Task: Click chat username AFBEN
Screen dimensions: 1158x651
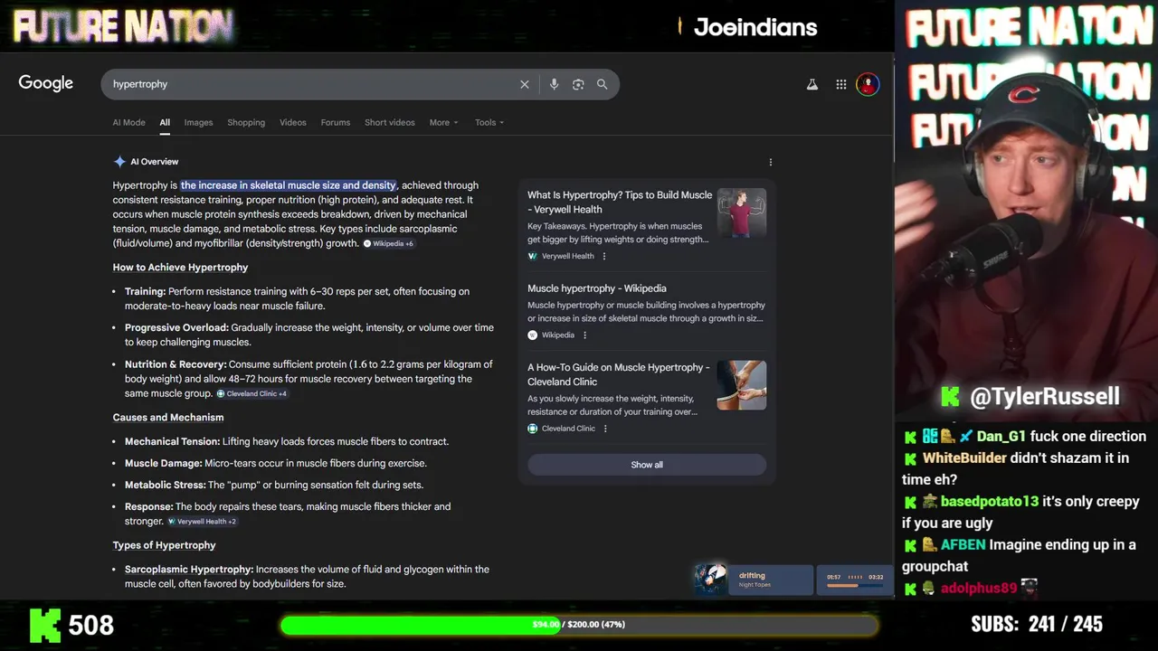Action: pyautogui.click(x=963, y=545)
